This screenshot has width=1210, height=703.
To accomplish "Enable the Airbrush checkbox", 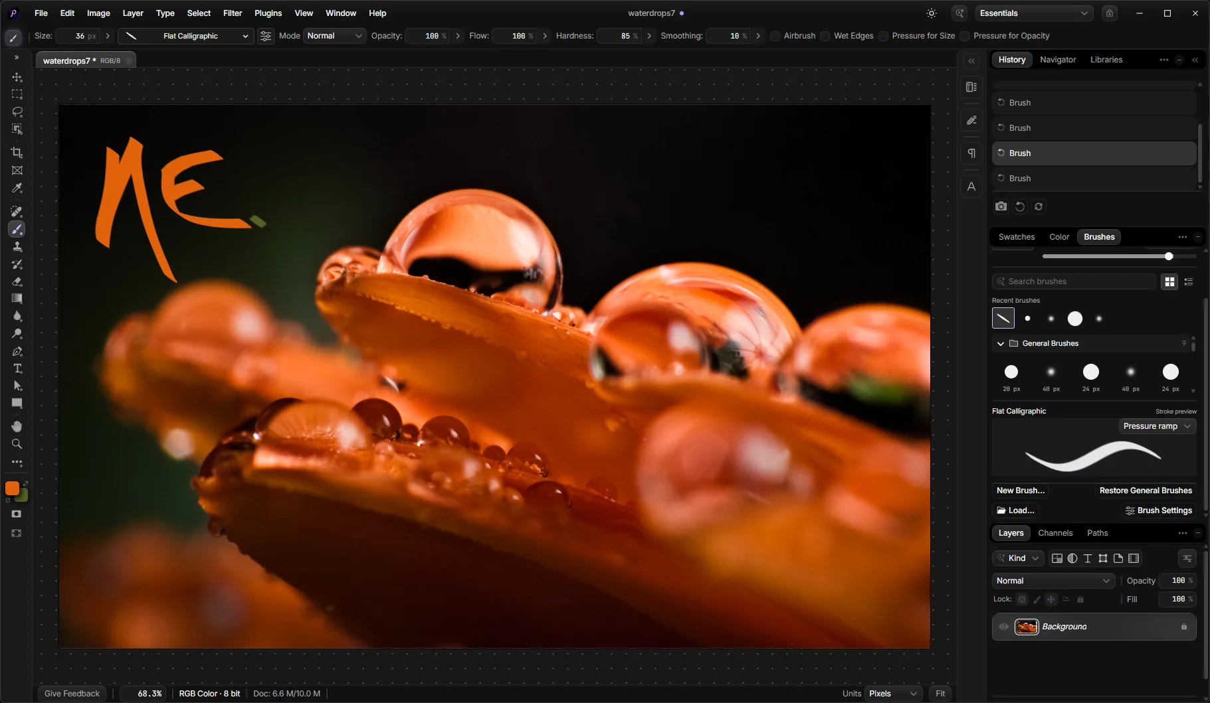I will pyautogui.click(x=775, y=36).
